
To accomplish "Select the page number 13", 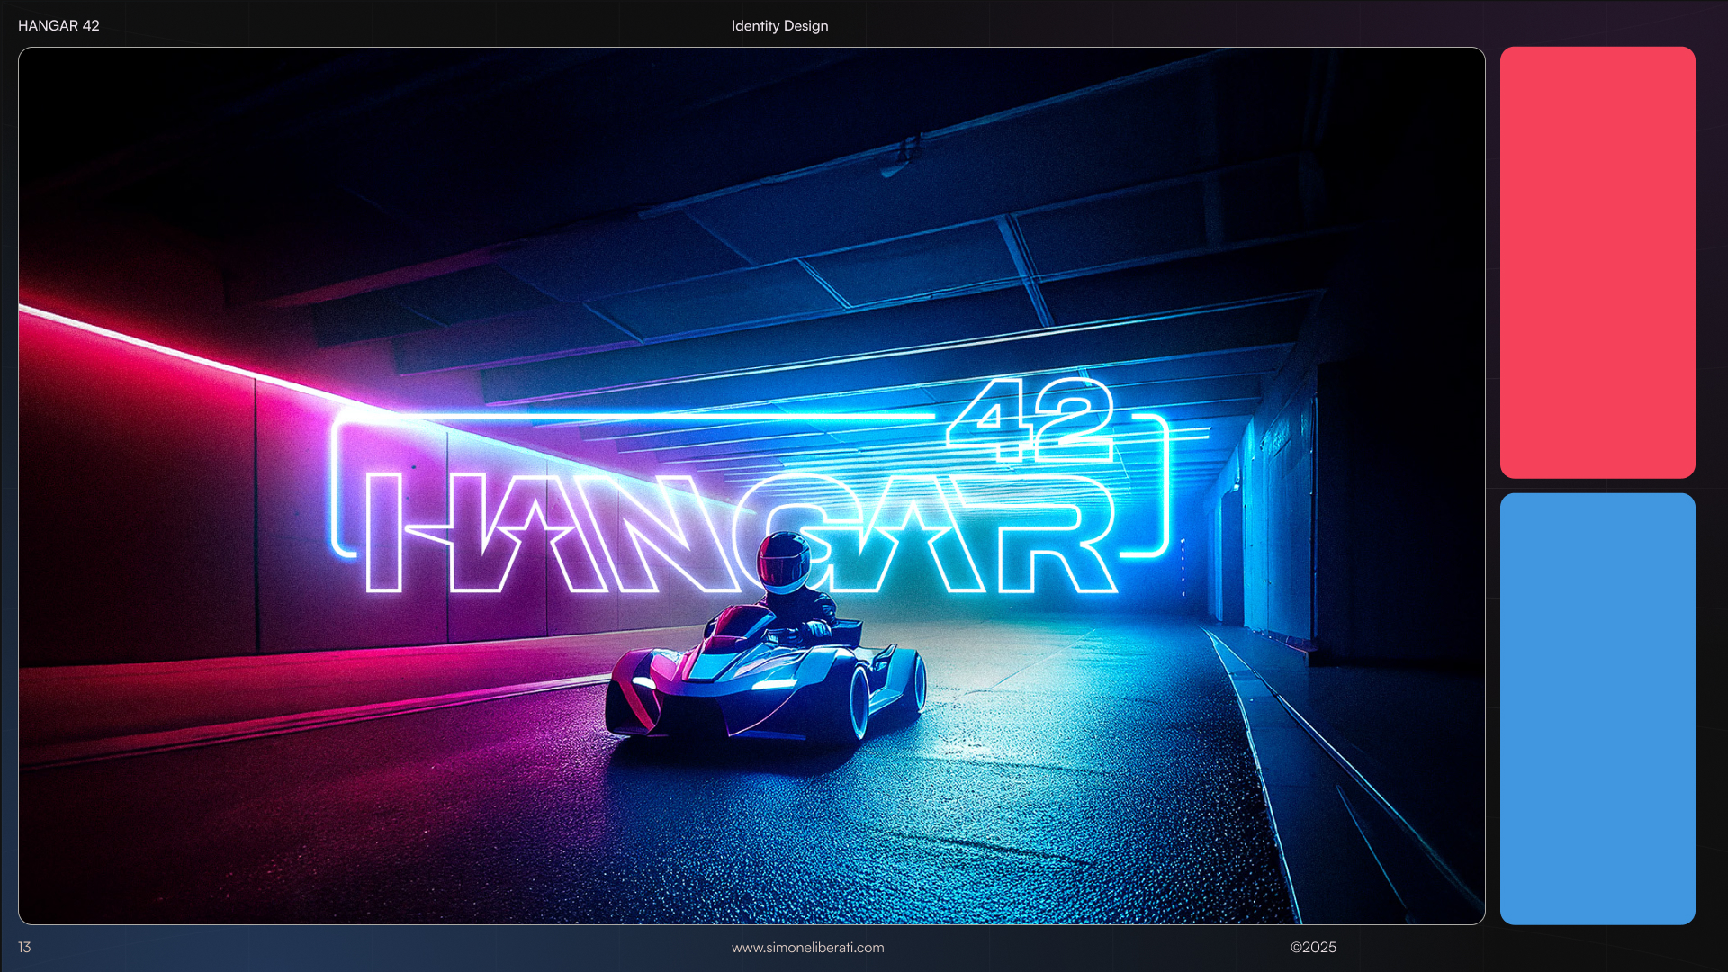I will (24, 947).
